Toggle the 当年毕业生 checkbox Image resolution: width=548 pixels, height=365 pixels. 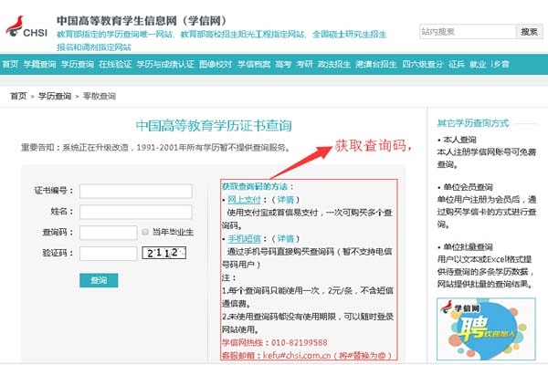pos(146,232)
